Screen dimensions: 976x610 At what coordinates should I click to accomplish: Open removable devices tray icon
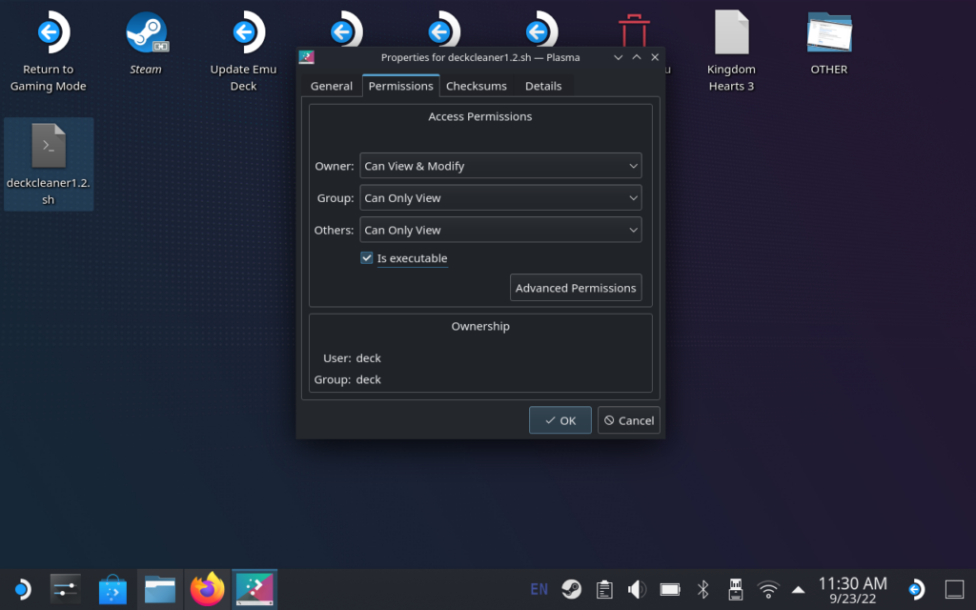coord(735,589)
